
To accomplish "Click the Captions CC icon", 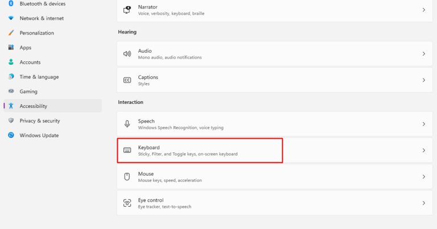I will click(127, 80).
